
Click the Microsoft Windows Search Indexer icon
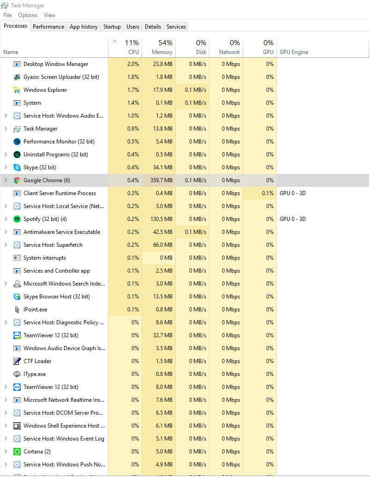[17, 284]
